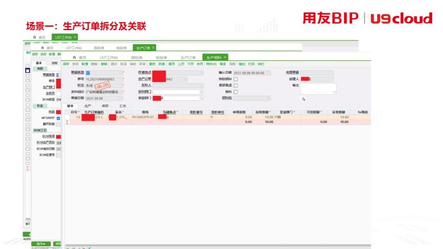Click 放弃 in the 生产领料 toolbar

(75, 64)
